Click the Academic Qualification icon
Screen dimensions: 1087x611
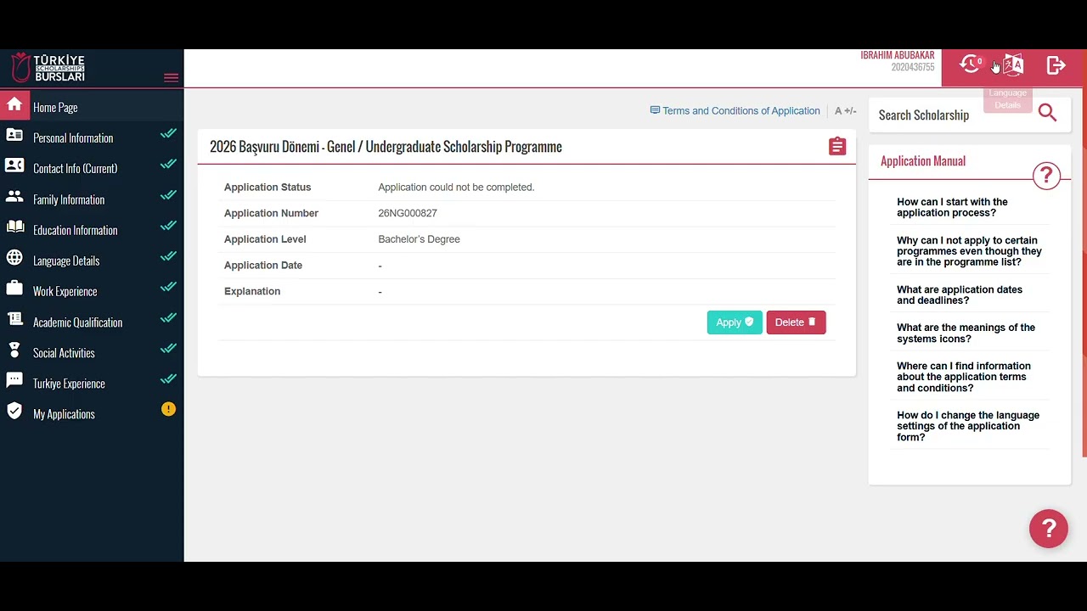pos(14,319)
